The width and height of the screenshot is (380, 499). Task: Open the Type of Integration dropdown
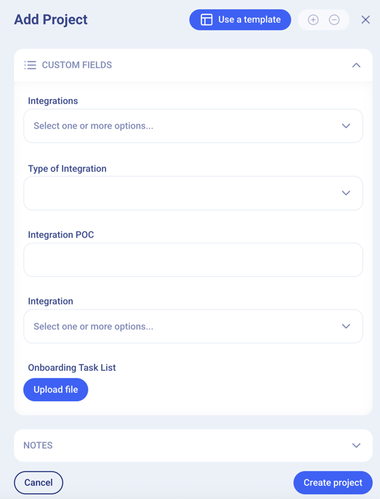click(193, 193)
